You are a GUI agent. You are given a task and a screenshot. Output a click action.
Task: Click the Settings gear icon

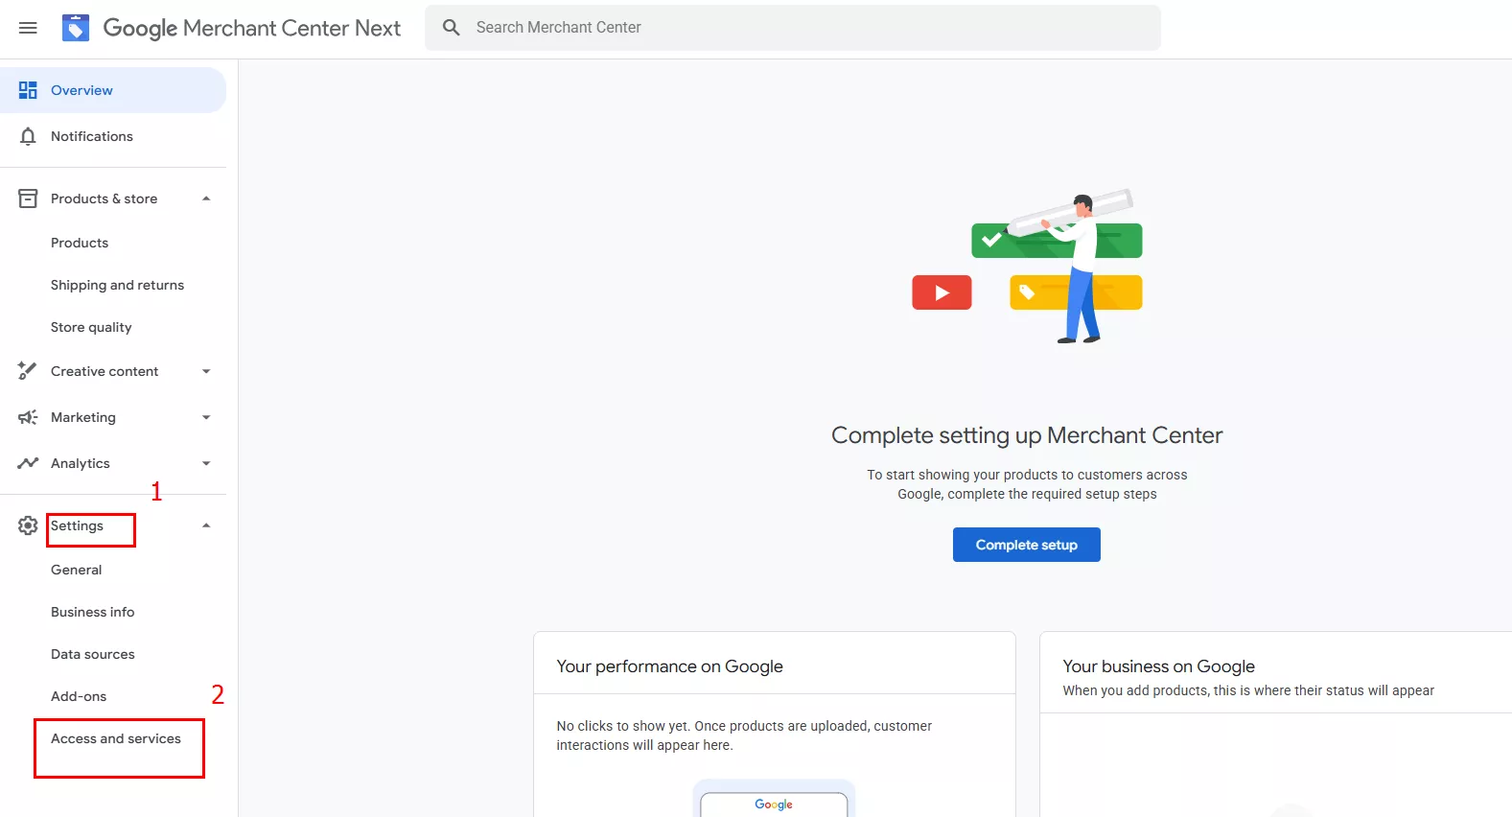click(x=28, y=525)
